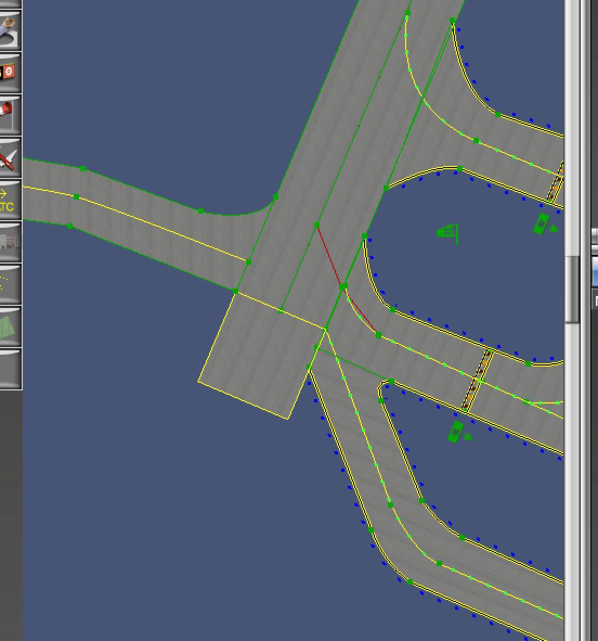598x641 pixels.
Task: Select the Ramp Start airplane tool
Action: click(10, 157)
